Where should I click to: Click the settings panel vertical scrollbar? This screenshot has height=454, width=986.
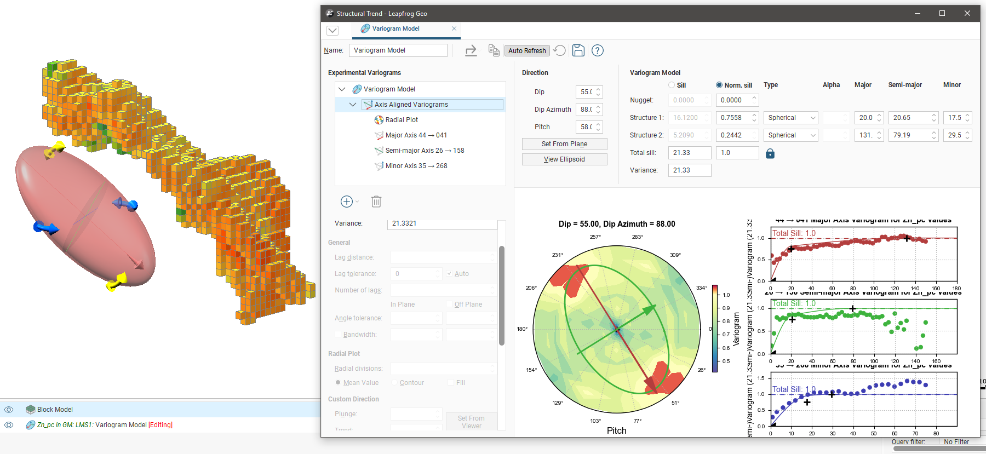click(x=502, y=296)
